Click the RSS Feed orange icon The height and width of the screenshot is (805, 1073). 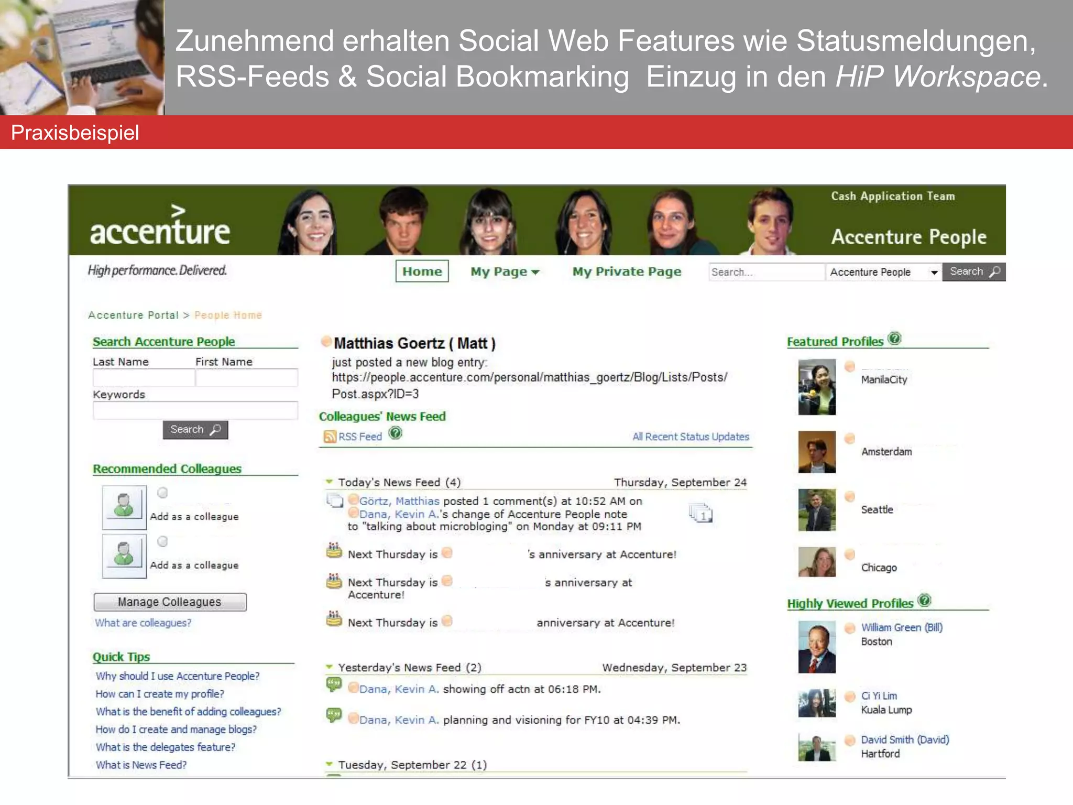(x=330, y=437)
